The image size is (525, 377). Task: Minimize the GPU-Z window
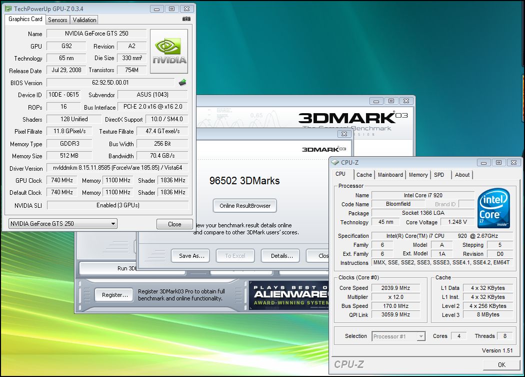pyautogui.click(x=156, y=9)
